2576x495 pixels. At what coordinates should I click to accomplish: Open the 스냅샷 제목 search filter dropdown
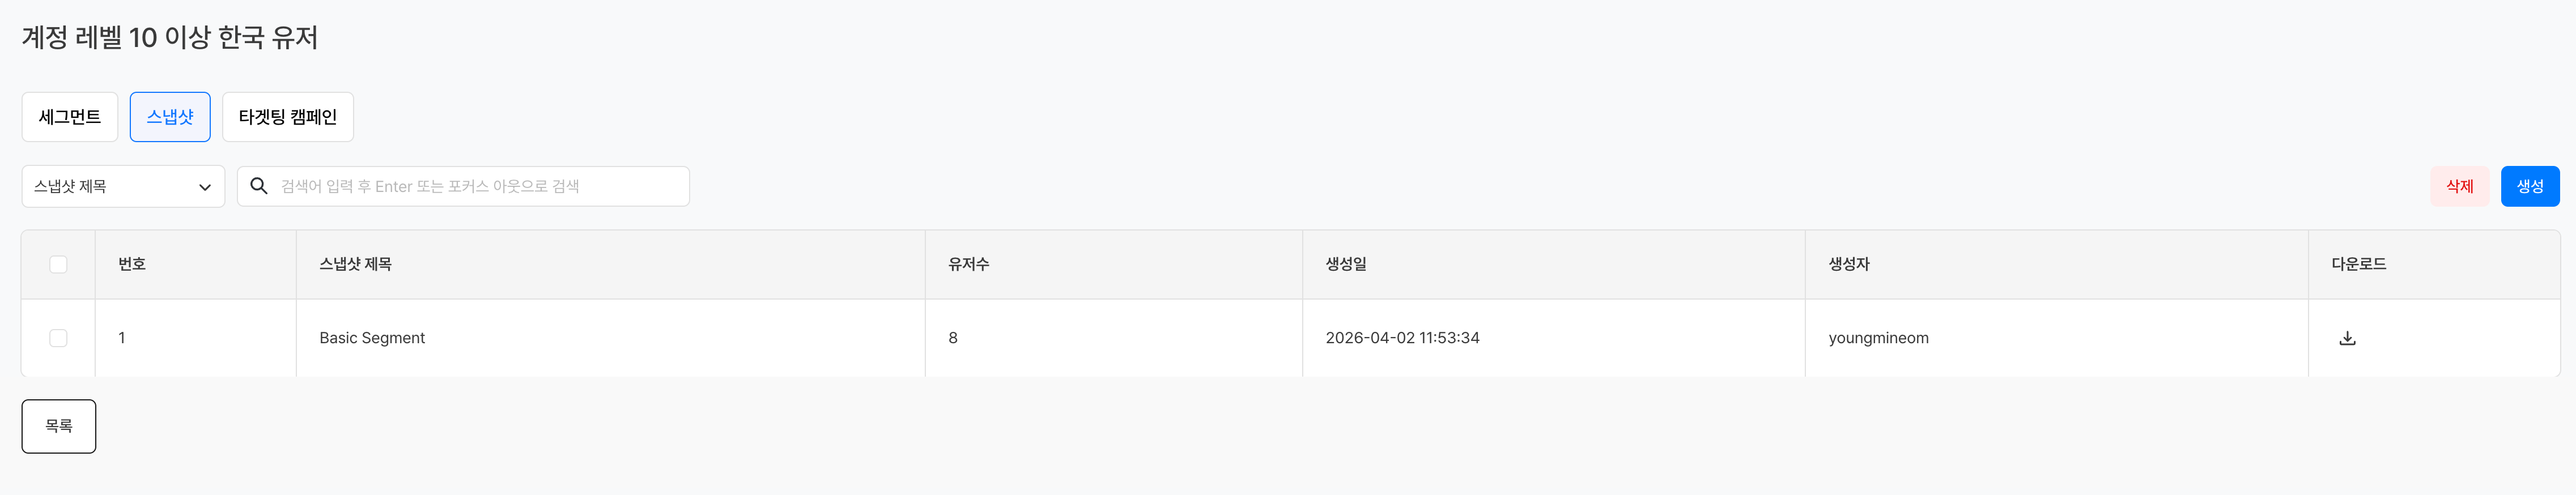(123, 186)
